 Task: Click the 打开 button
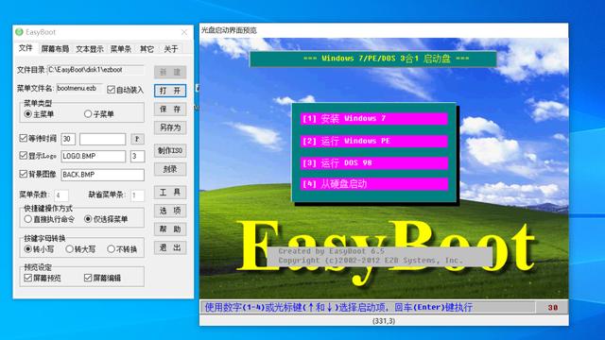(170, 91)
